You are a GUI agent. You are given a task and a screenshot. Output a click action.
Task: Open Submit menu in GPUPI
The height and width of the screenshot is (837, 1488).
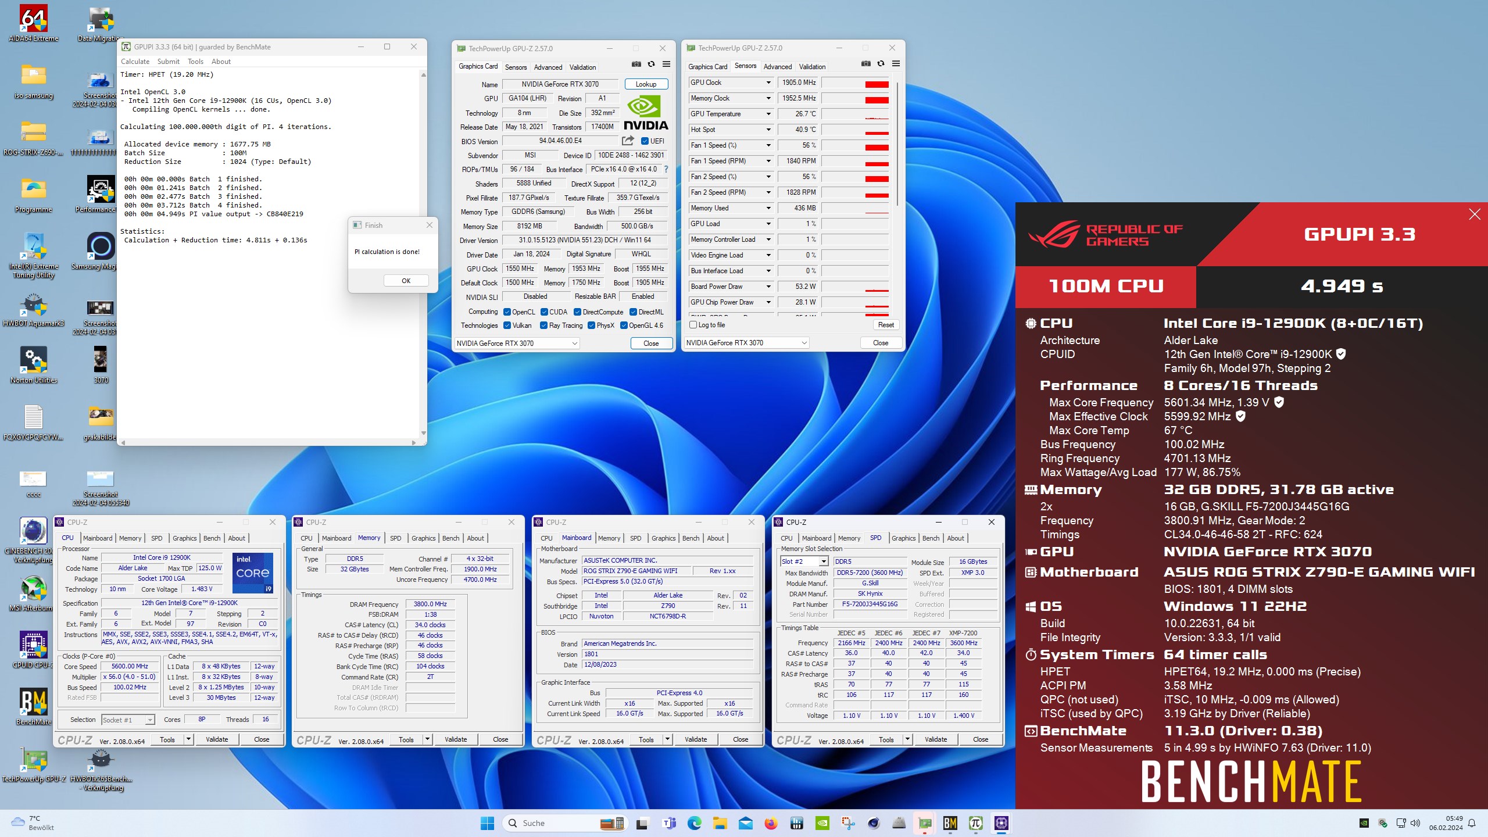(168, 62)
